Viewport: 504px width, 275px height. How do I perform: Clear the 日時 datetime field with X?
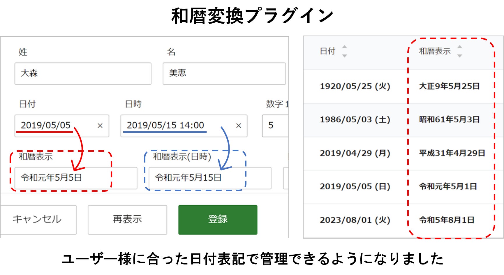click(238, 126)
